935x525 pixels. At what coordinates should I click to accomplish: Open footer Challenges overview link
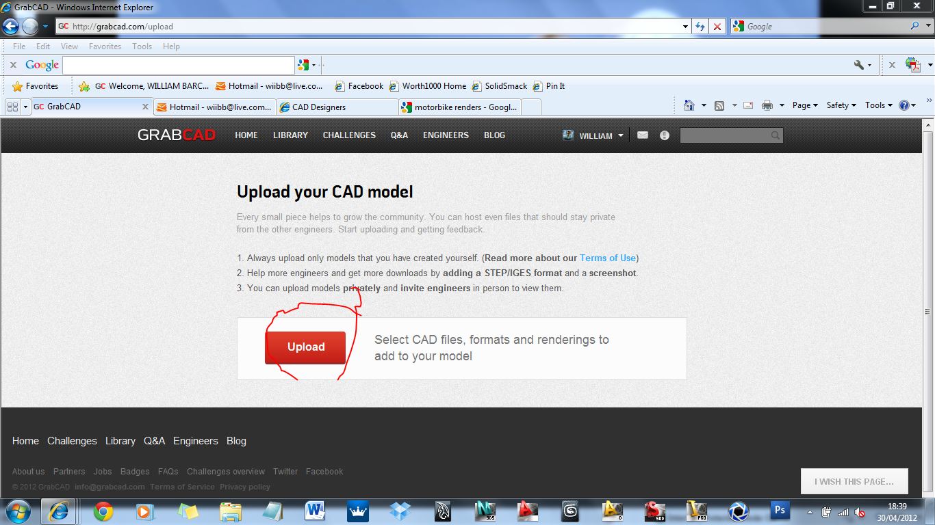click(x=226, y=472)
